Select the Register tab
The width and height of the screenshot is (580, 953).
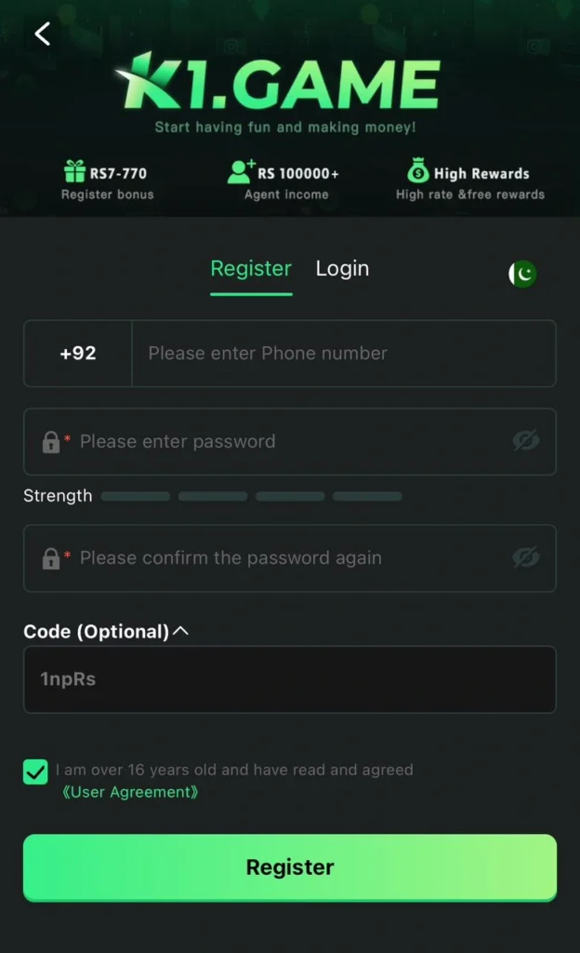tap(251, 269)
